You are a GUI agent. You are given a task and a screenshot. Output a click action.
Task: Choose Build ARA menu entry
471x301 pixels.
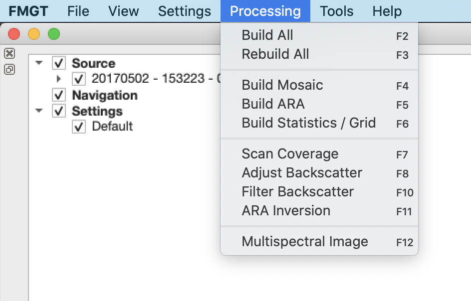click(273, 104)
